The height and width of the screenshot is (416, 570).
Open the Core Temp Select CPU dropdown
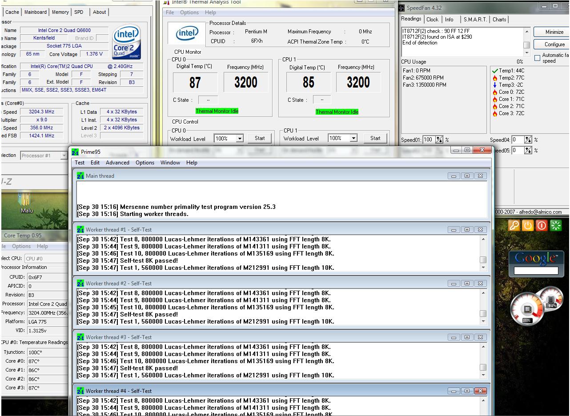pyautogui.click(x=45, y=258)
